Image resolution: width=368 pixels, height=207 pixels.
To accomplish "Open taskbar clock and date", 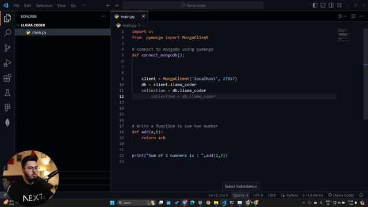I will pos(351,202).
